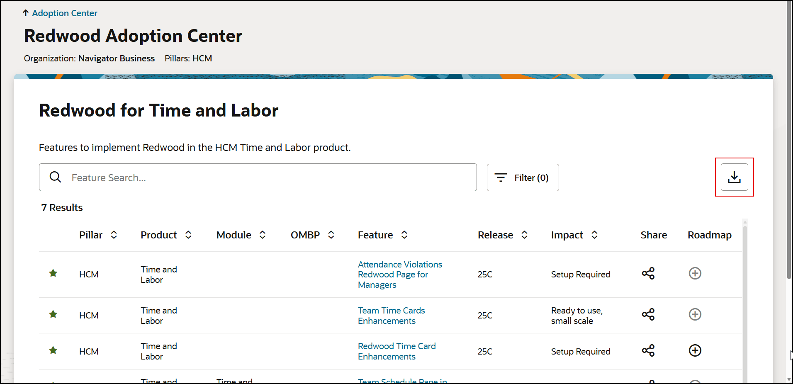The image size is (793, 384).
Task: Toggle favorite star for Redwood Time Card row
Action: point(53,350)
